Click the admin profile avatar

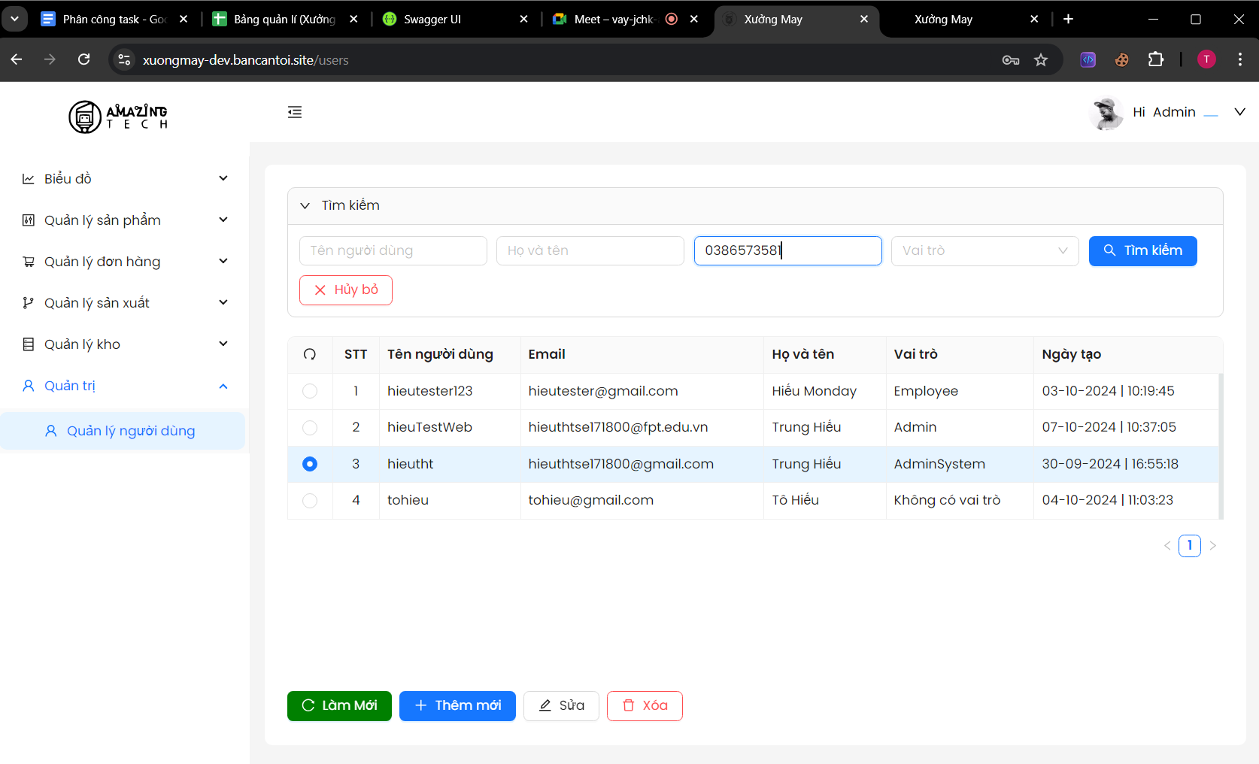click(1106, 113)
